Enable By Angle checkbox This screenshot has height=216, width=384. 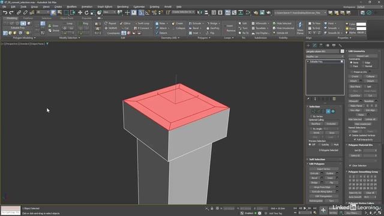pyautogui.click(x=311, y=128)
